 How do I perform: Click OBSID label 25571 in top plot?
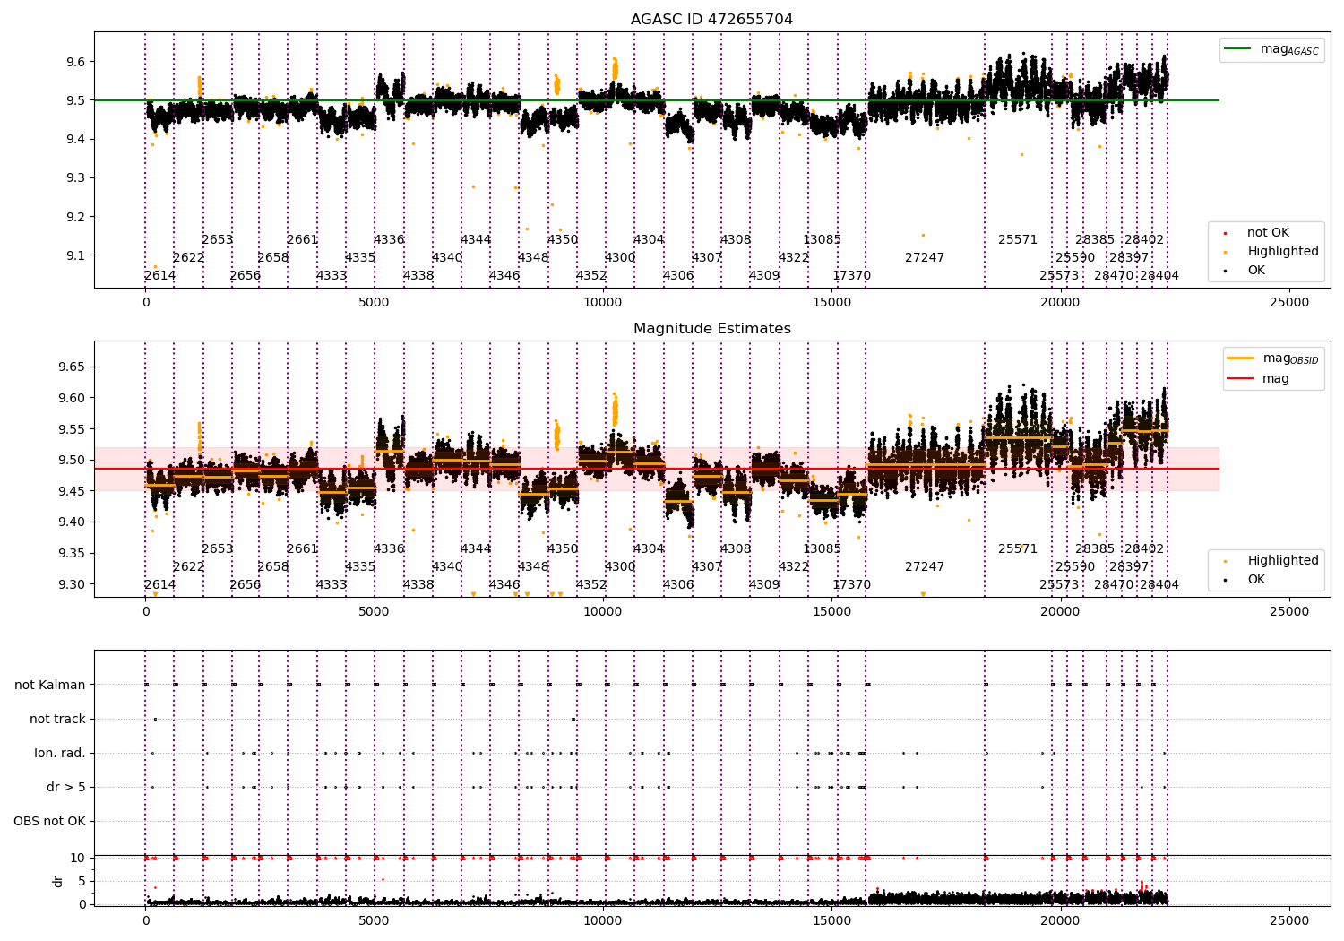[x=1018, y=240]
